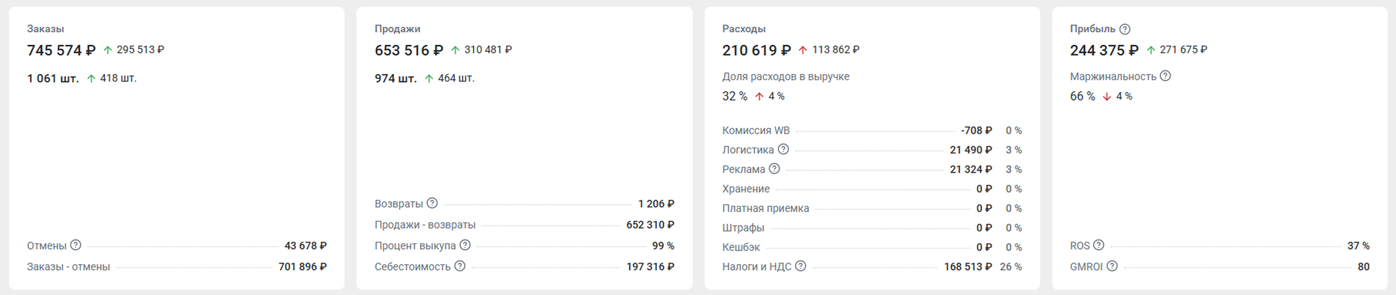Click the help icon next to Логистика

pyautogui.click(x=783, y=149)
